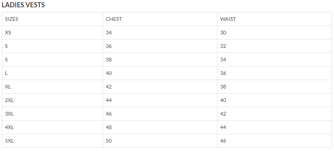Click waist value 30 in XS row
Image resolution: width=334 pixels, height=151 pixels.
pyautogui.click(x=223, y=33)
